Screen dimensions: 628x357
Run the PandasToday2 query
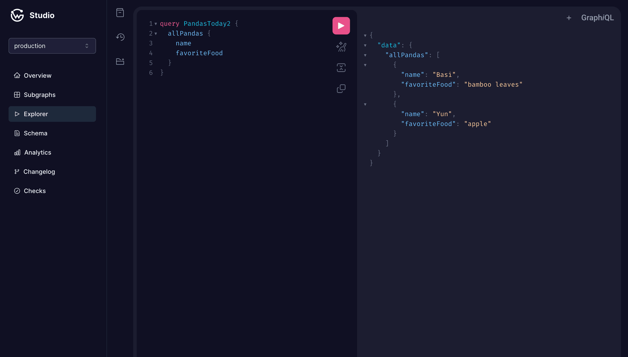point(341,25)
